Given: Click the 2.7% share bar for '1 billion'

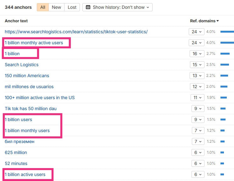Looking at the screenshot, I should 225,54.
